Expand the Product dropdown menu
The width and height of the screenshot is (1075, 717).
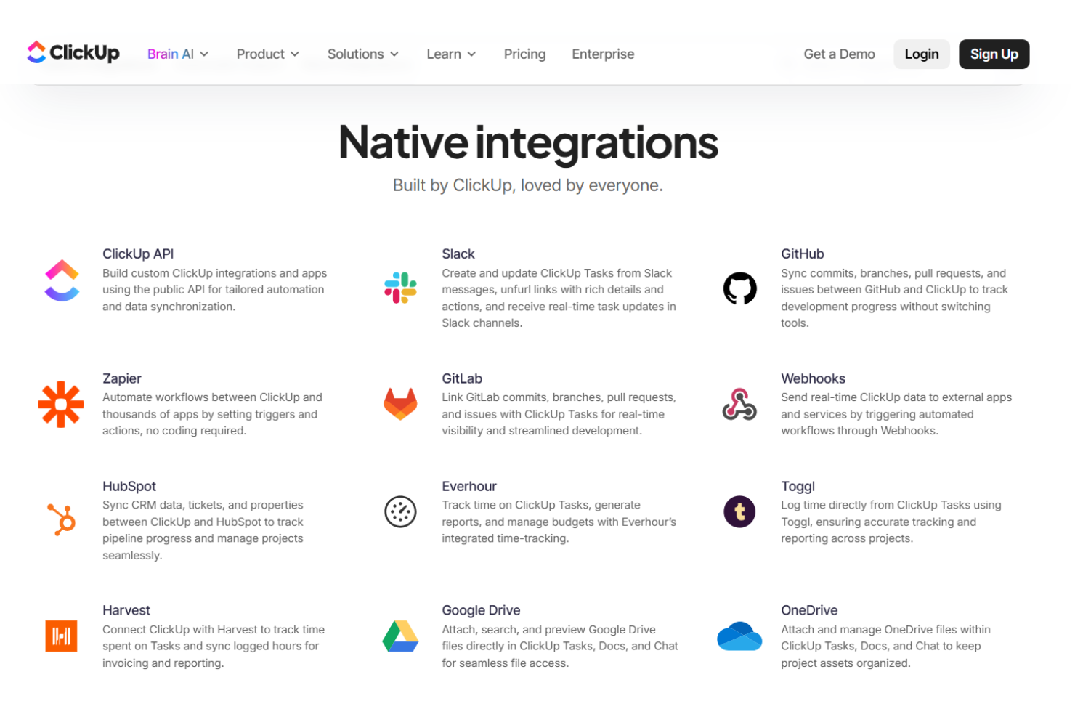click(267, 54)
